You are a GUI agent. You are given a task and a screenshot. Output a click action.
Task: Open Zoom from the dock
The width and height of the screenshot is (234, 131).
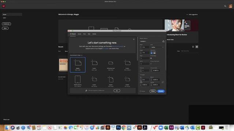click(x=161, y=128)
